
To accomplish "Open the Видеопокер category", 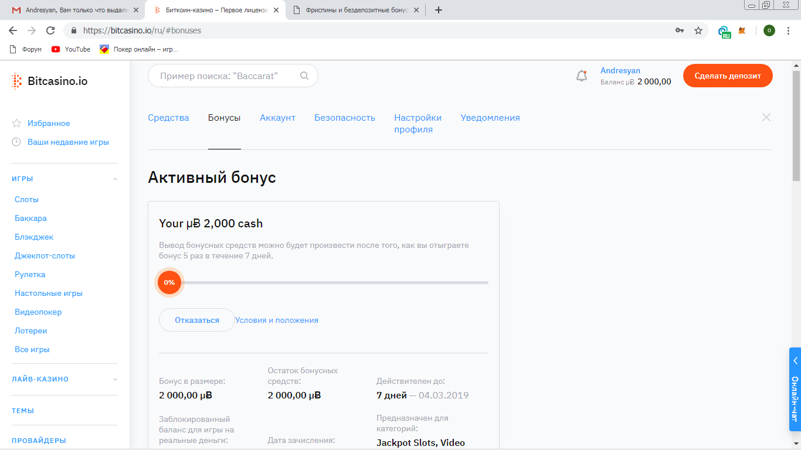I will [38, 312].
